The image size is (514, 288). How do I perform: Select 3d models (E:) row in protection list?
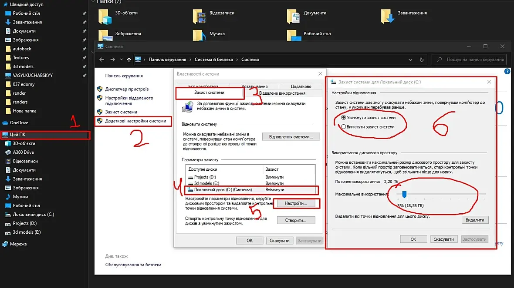tap(250, 183)
